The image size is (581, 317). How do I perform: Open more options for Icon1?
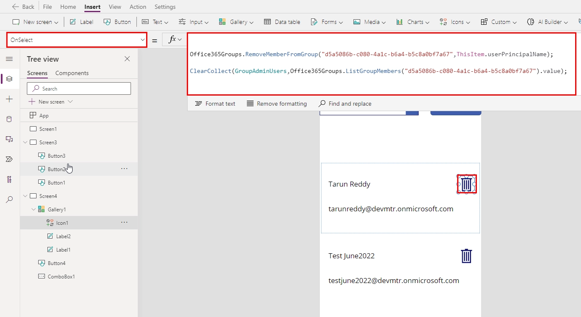tap(124, 222)
